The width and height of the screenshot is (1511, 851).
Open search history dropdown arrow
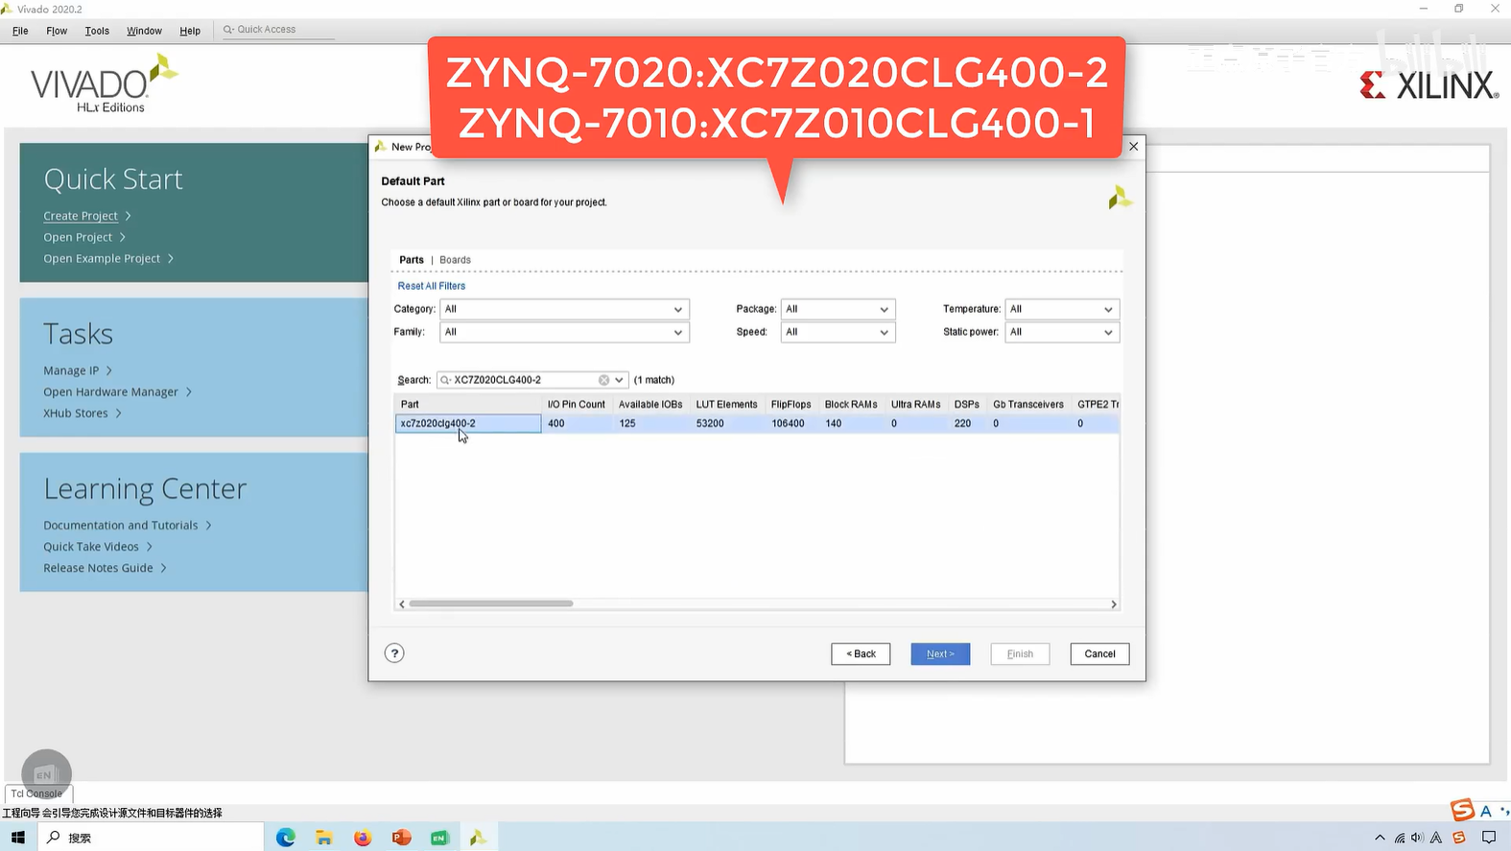point(620,380)
